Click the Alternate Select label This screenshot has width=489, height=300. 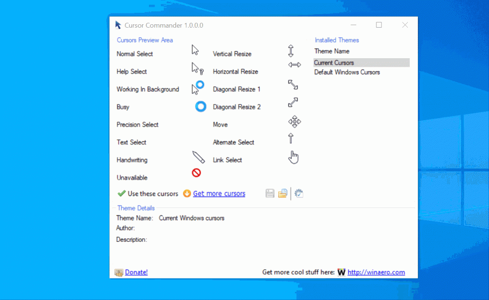coord(233,142)
